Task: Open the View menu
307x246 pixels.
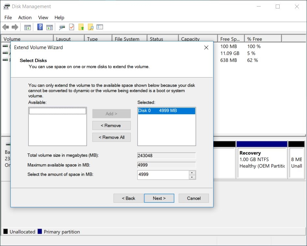Action: 43,18
